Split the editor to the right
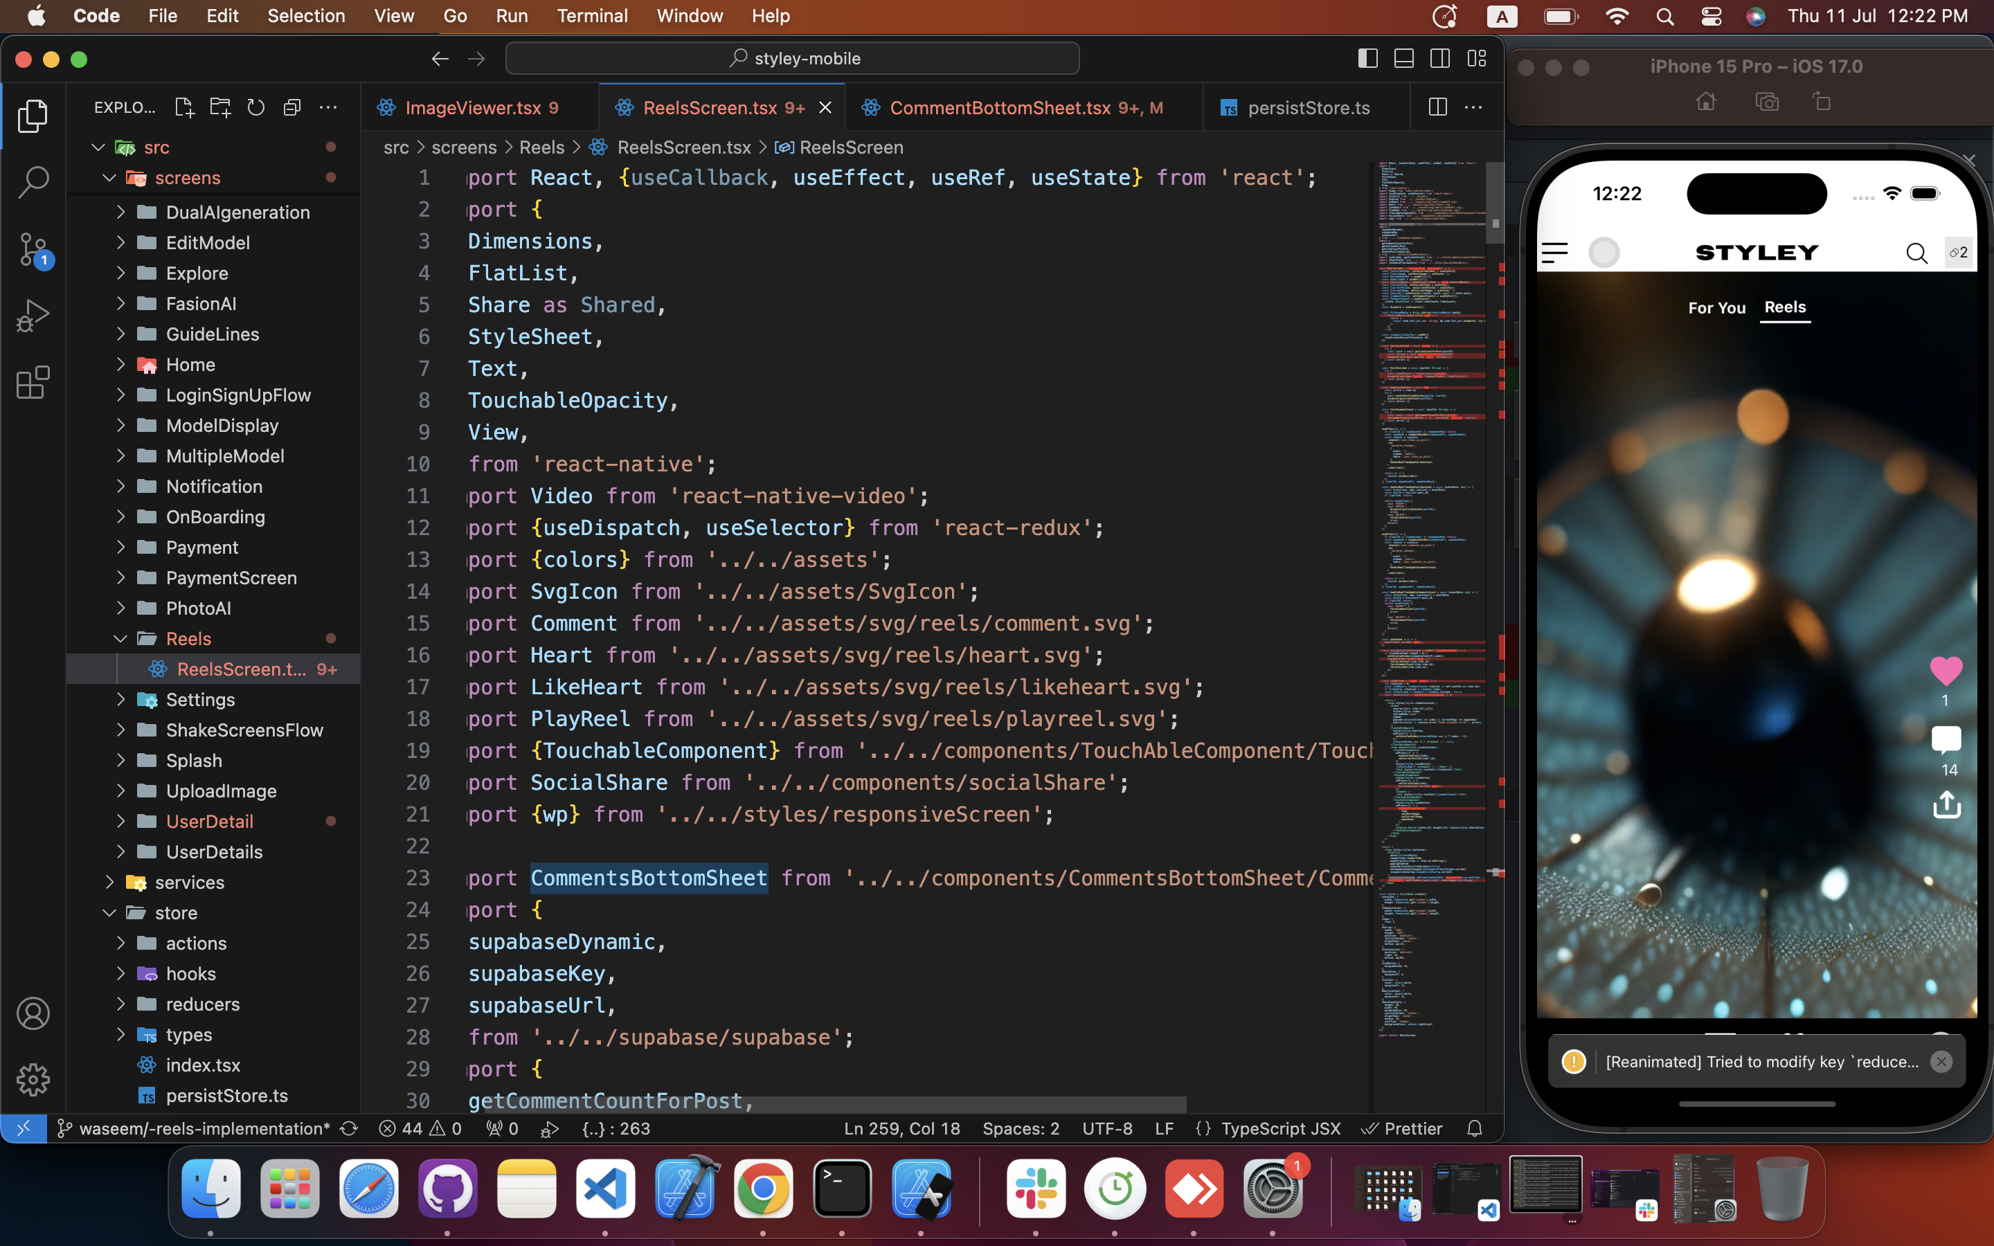Viewport: 1994px width, 1246px height. (1437, 107)
